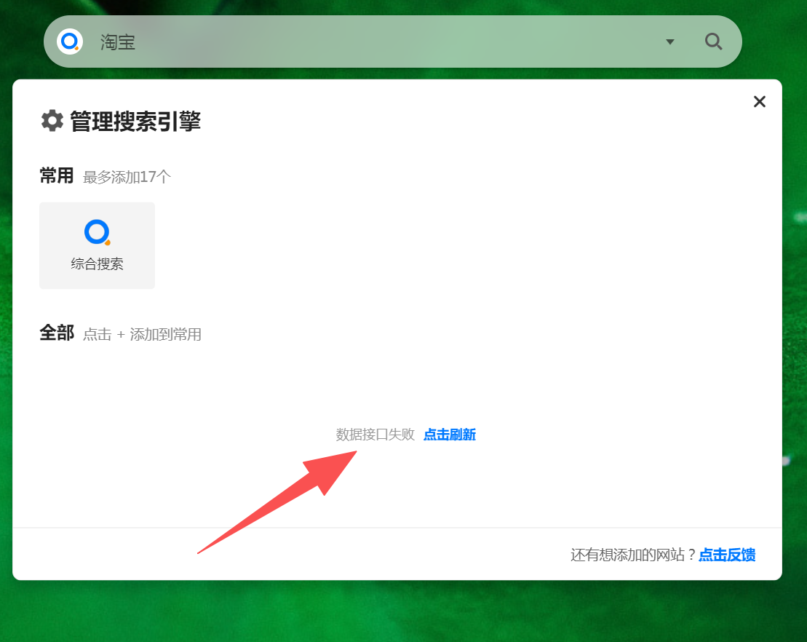Click the 数据接口失败 error message

[375, 435]
